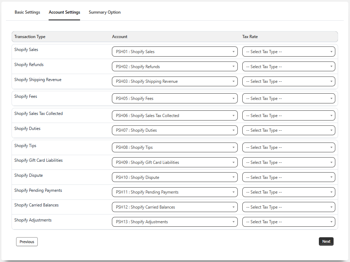Open the PSH01 Shopify Sales account dropdown
Screen dimensions: 350x262
(174, 52)
